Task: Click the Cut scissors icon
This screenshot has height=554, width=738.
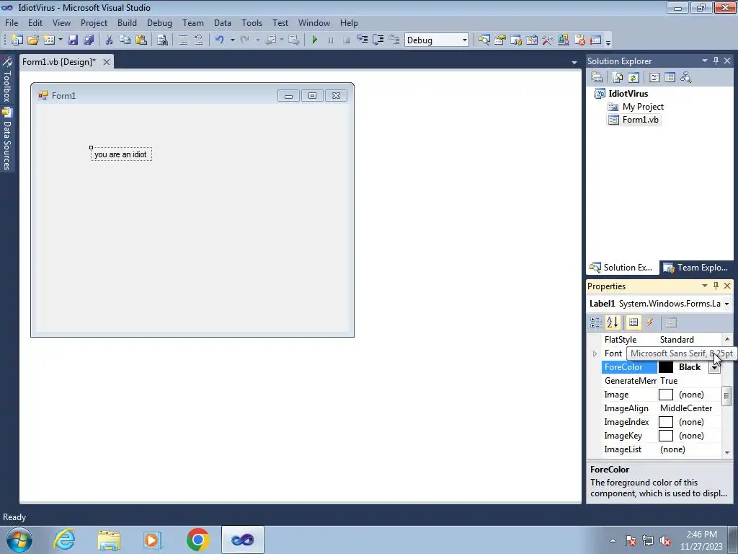Action: click(x=109, y=40)
